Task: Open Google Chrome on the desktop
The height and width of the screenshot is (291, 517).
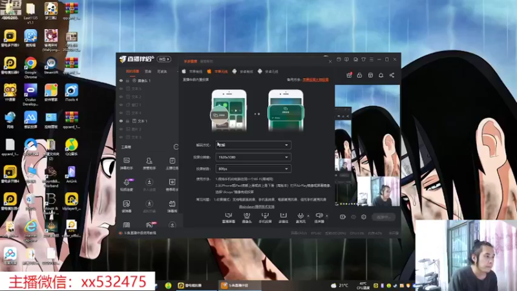Action: click(30, 67)
